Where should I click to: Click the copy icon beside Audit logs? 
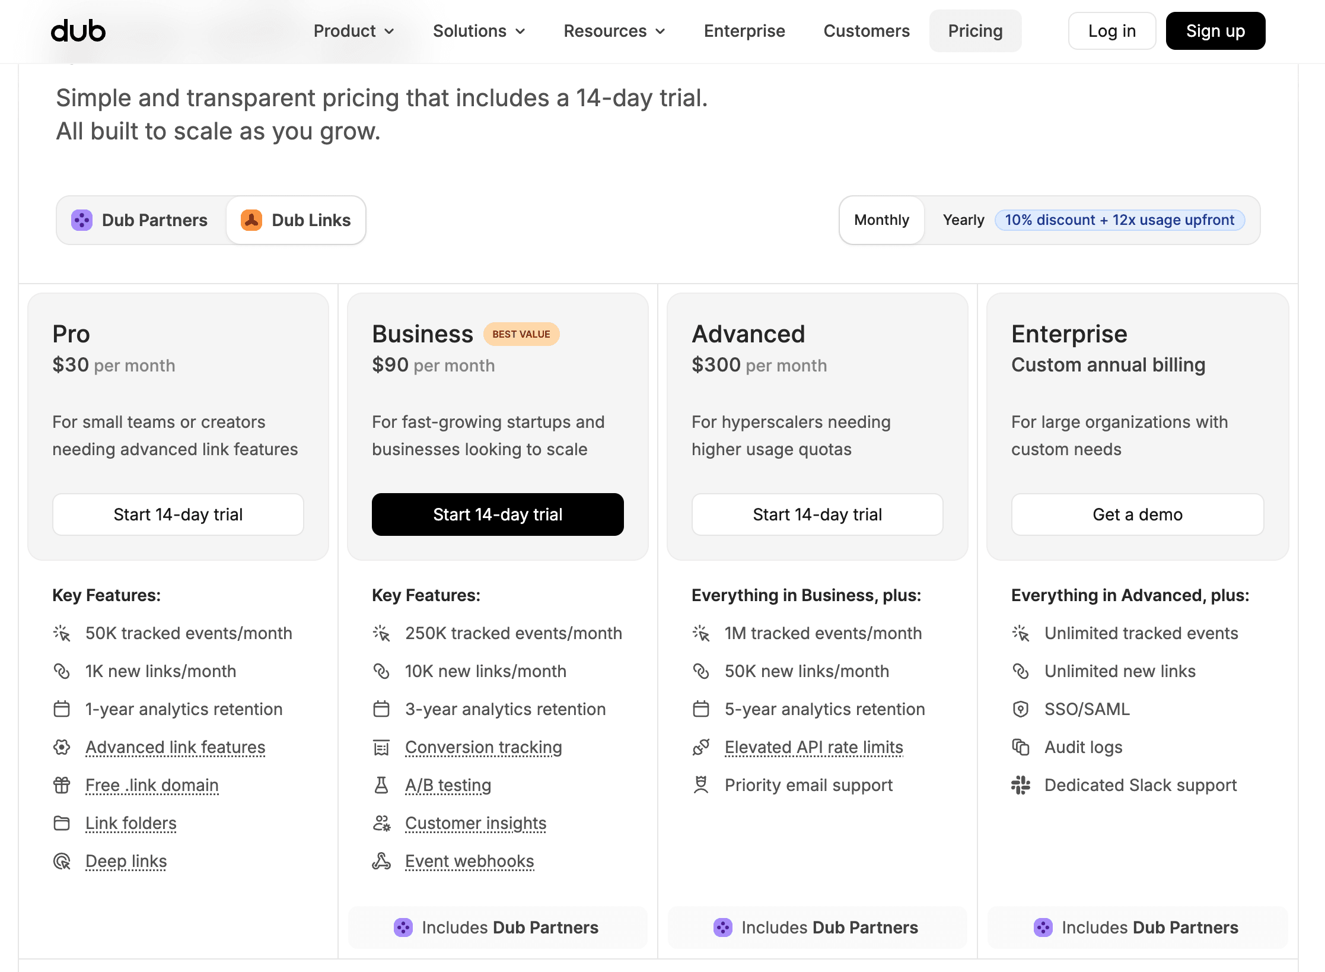click(x=1021, y=747)
